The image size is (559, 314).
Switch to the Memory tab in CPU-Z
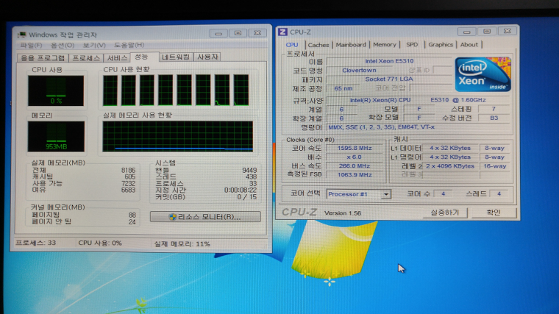(384, 45)
